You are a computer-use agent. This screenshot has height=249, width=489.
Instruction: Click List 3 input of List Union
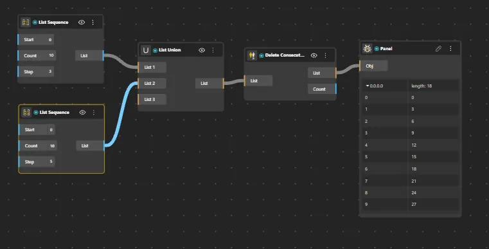[152, 99]
